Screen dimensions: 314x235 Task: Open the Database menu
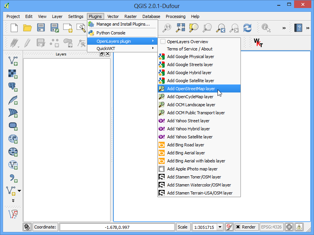click(151, 16)
